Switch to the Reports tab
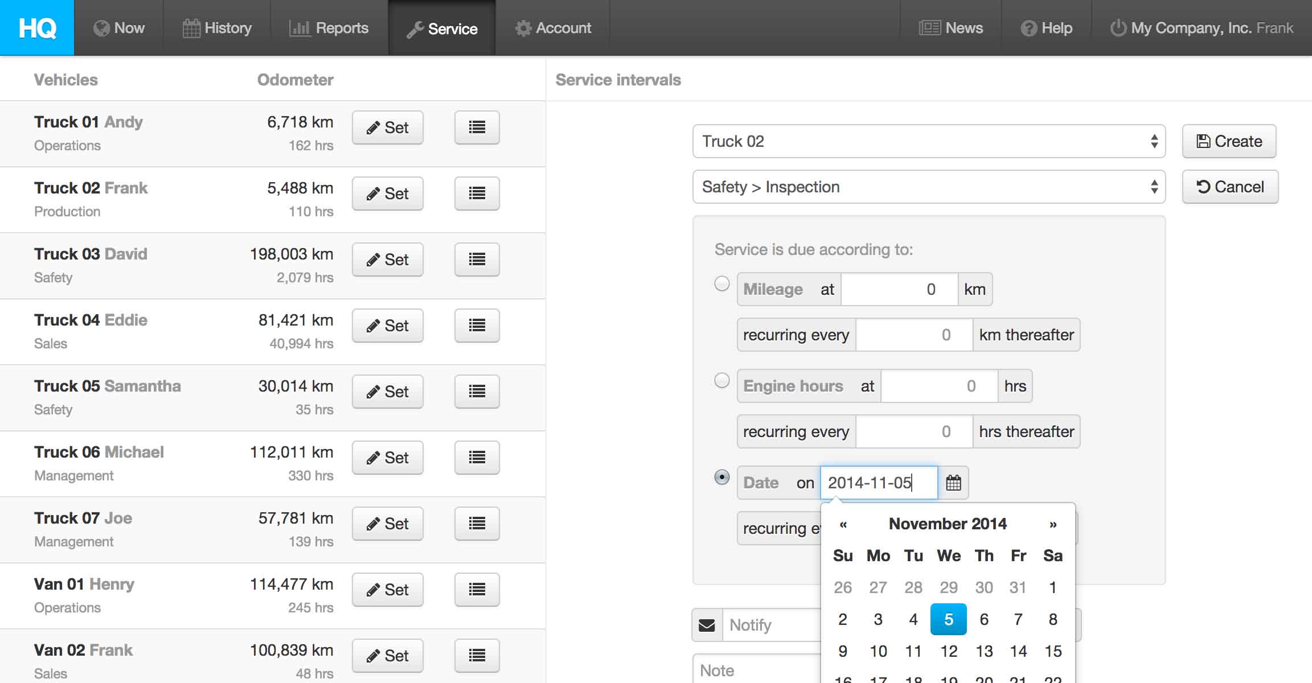1312x683 pixels. click(329, 28)
